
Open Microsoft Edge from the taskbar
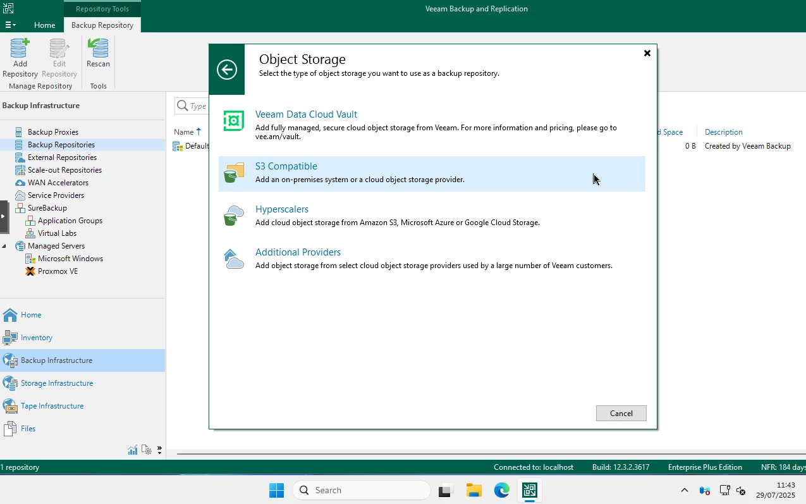coord(502,490)
